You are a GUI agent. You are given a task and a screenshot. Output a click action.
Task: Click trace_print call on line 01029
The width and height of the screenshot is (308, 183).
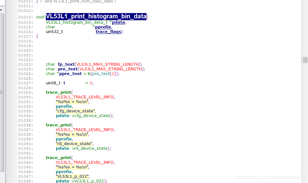[58, 92]
